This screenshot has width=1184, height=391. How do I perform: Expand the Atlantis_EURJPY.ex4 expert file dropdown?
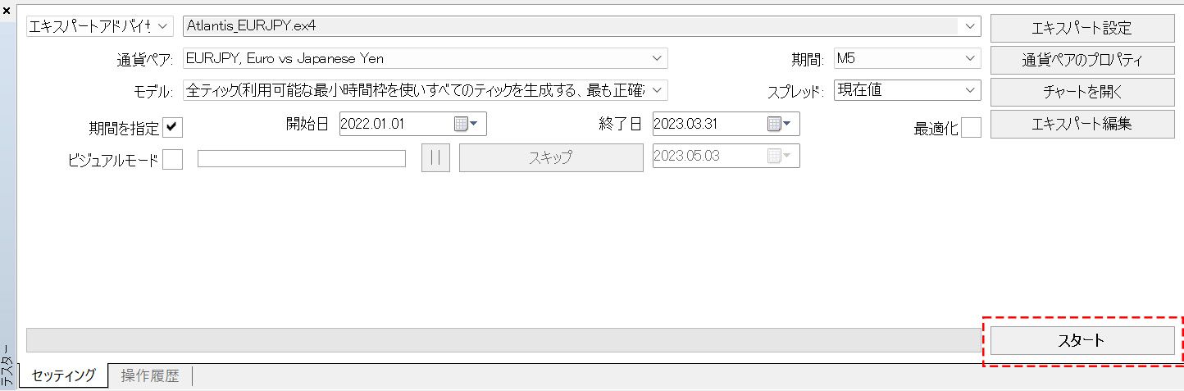(x=971, y=26)
